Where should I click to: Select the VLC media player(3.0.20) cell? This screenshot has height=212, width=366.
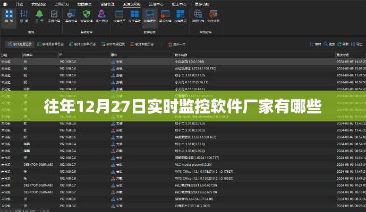point(193,165)
